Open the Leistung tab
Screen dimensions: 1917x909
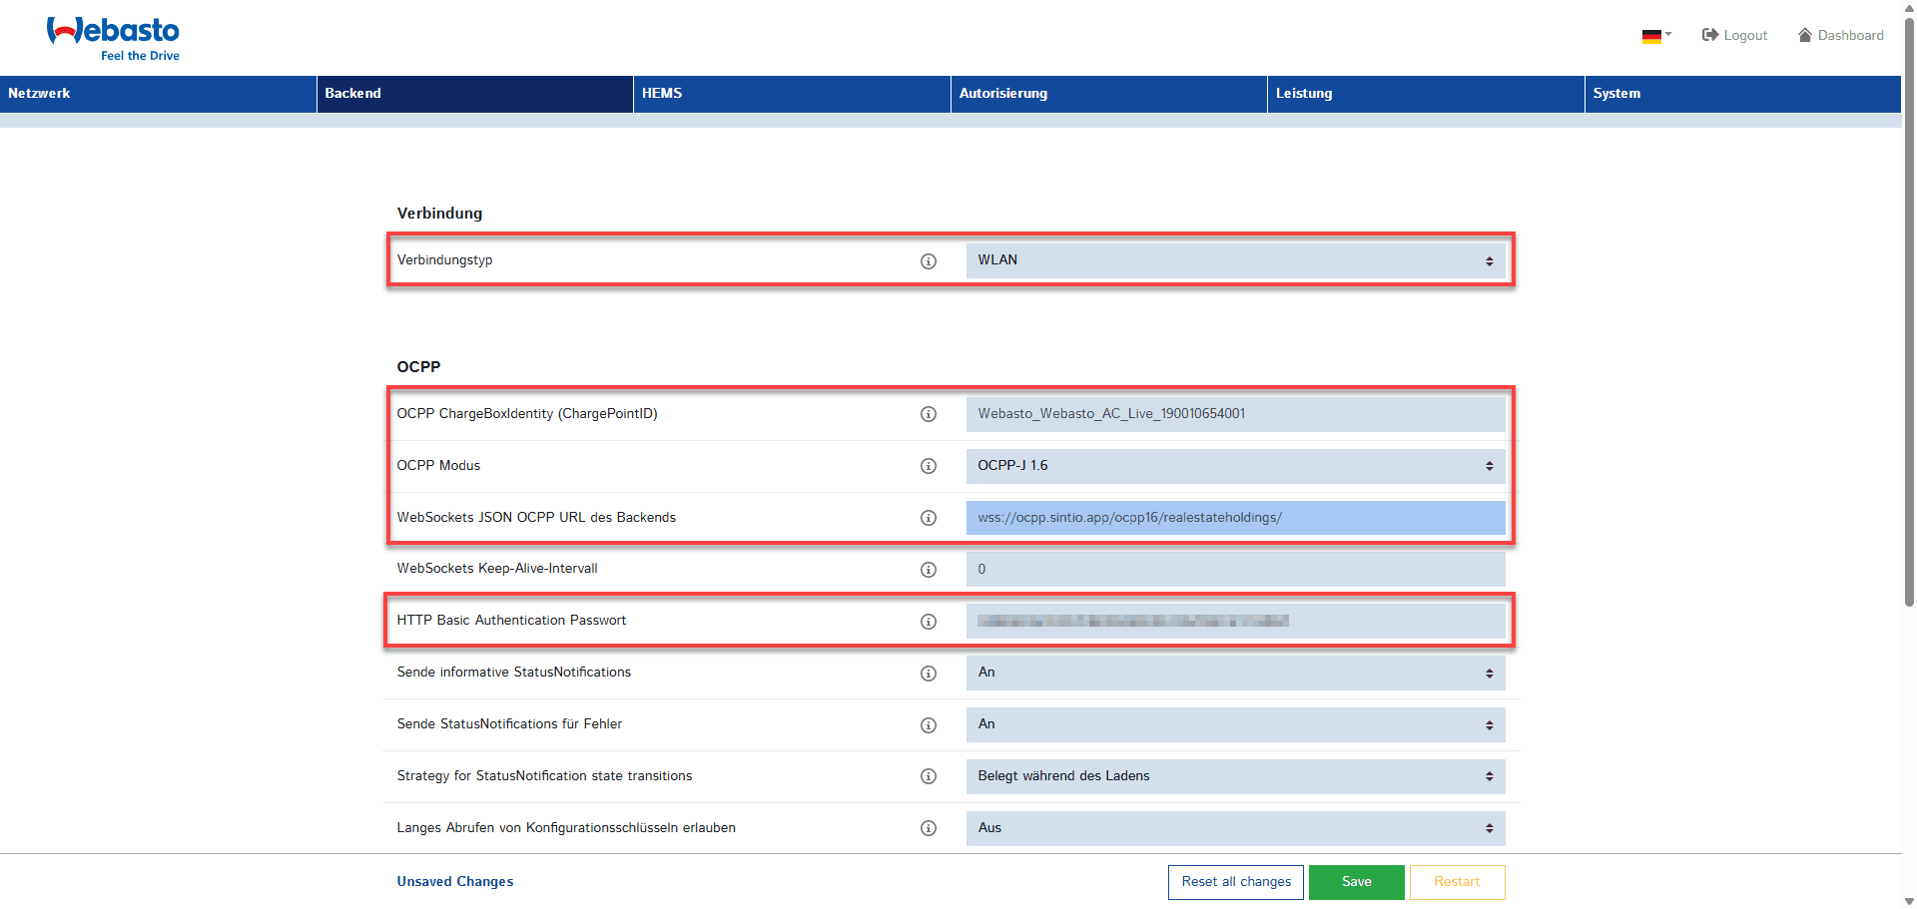pos(1426,94)
